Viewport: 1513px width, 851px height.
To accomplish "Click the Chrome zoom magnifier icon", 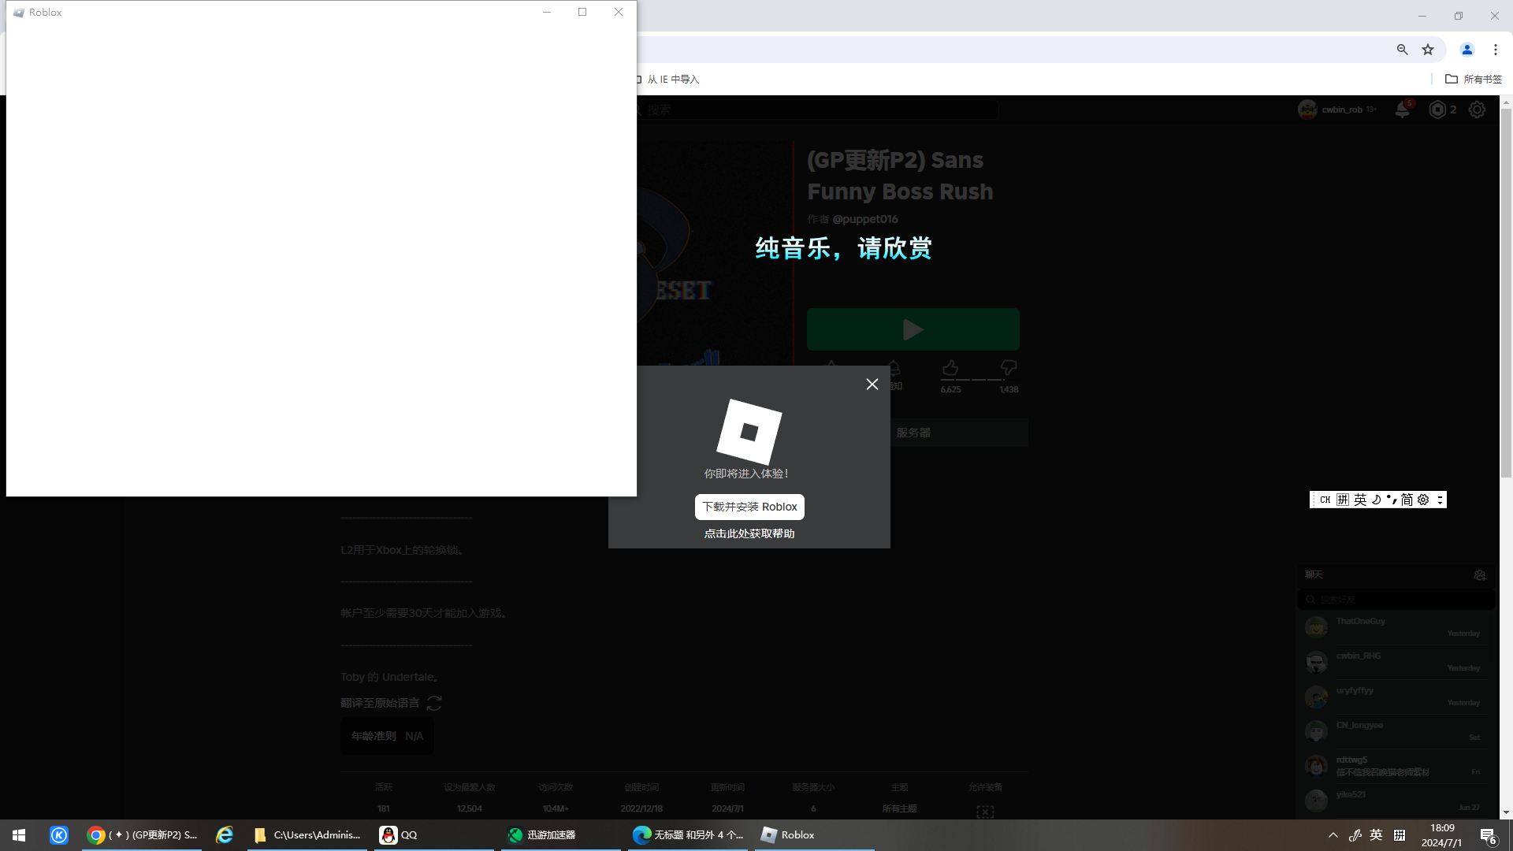I will [x=1403, y=50].
